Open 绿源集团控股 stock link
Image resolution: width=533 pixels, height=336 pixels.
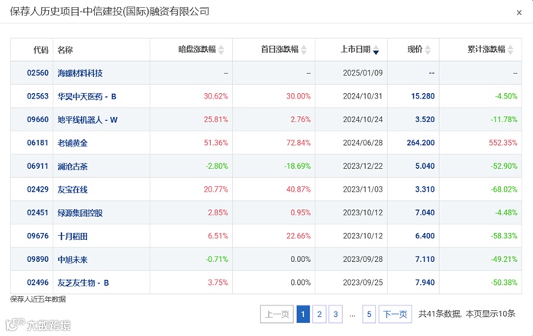click(80, 213)
